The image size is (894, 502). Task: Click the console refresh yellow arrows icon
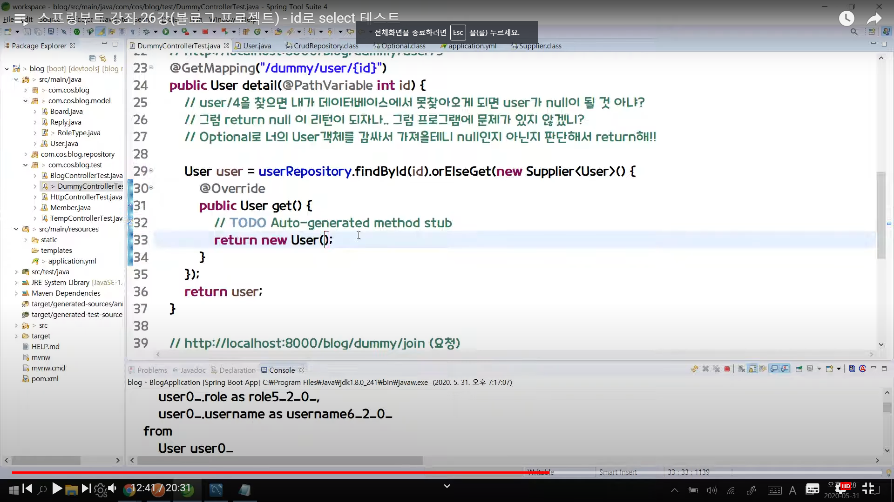pos(695,369)
